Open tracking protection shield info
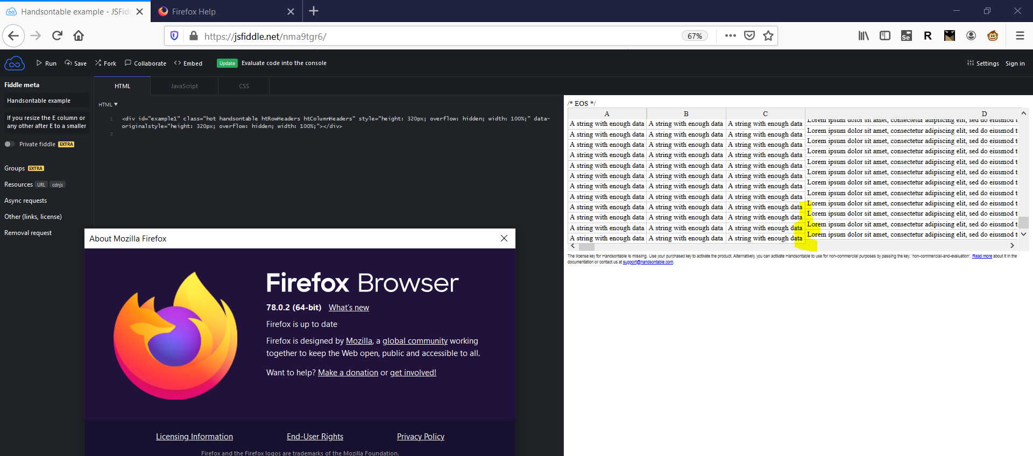 click(174, 36)
